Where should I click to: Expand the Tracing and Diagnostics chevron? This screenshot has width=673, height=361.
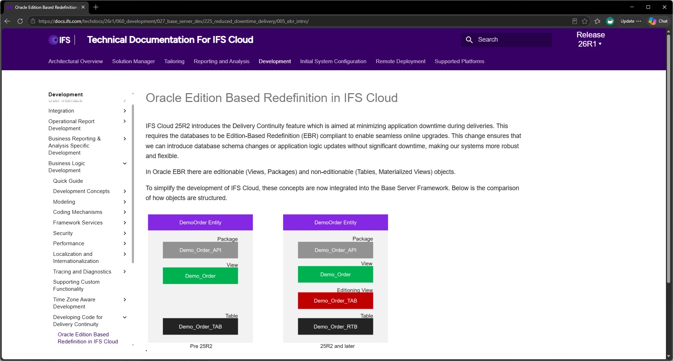pyautogui.click(x=124, y=272)
